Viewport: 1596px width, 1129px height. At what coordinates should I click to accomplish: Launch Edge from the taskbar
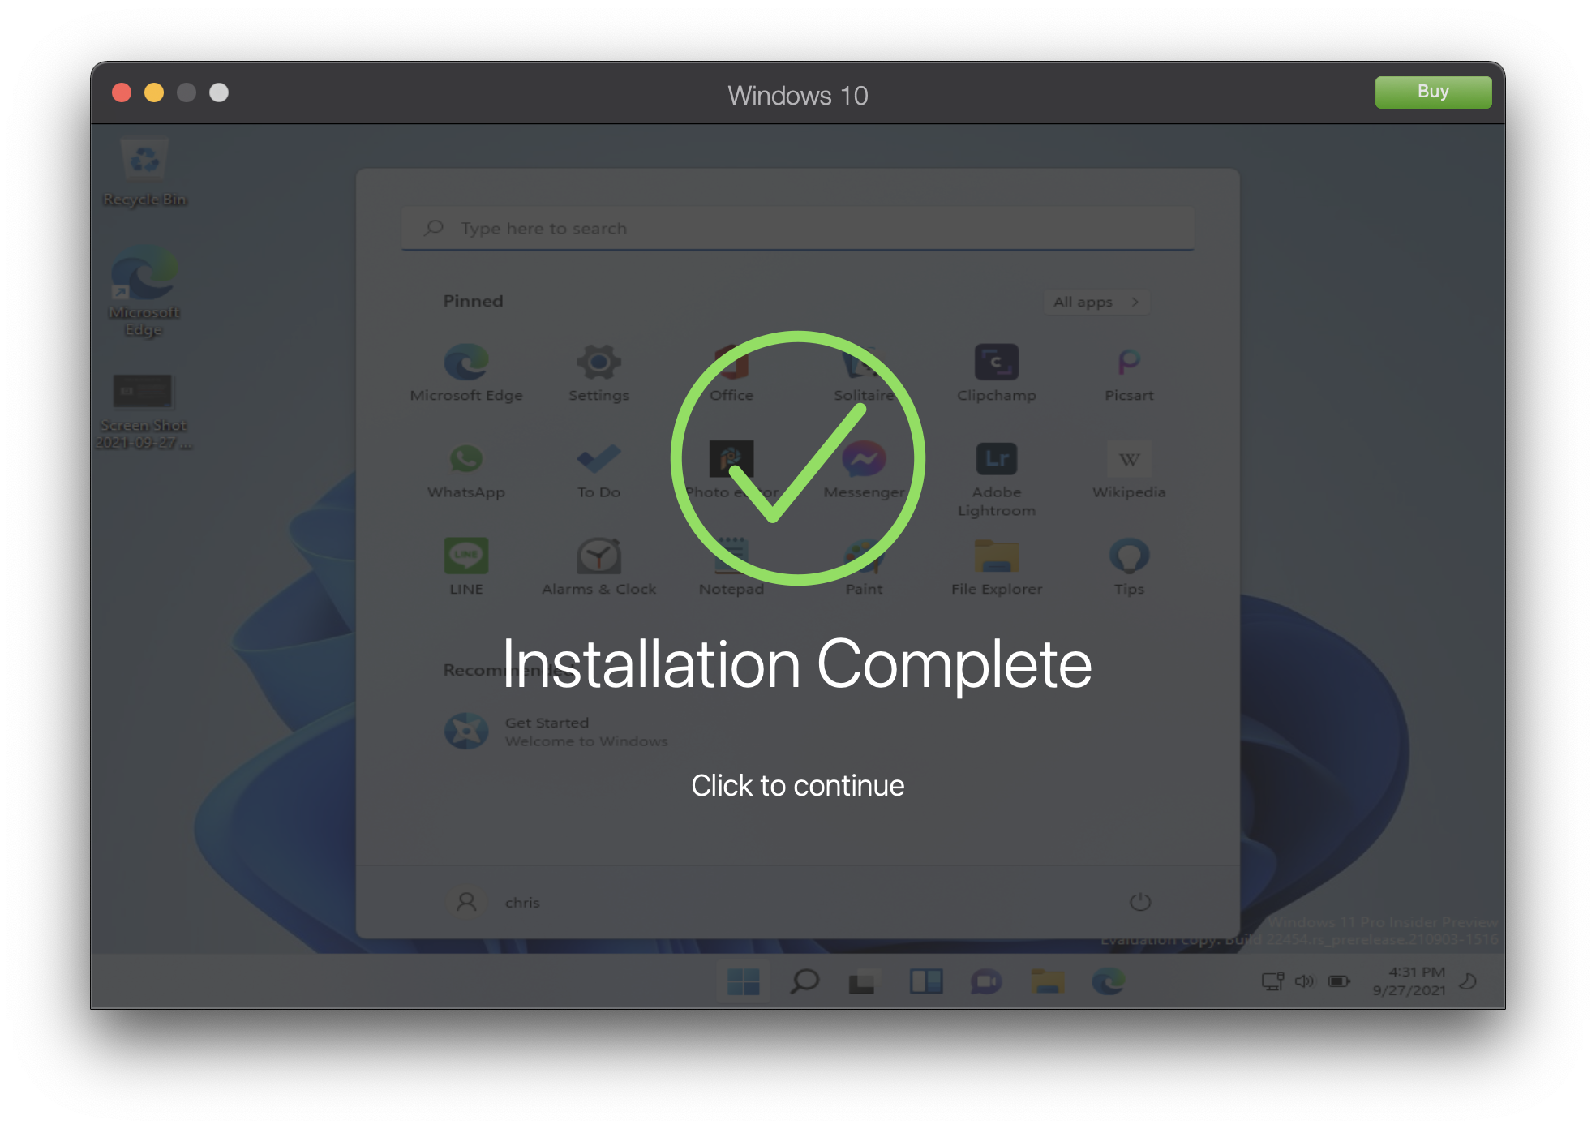click(1108, 981)
